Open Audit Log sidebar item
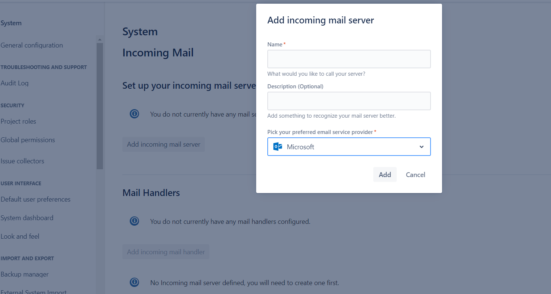Screen dimensions: 551x294 [14, 83]
